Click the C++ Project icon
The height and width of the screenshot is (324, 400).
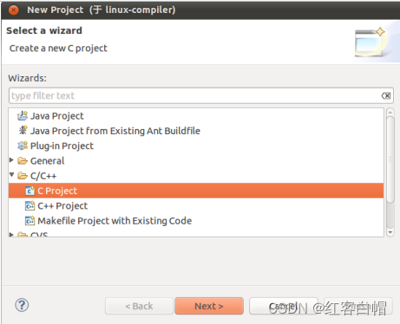coord(30,205)
